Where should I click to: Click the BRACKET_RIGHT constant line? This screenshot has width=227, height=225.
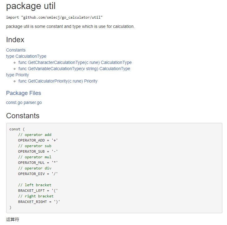click(39, 202)
